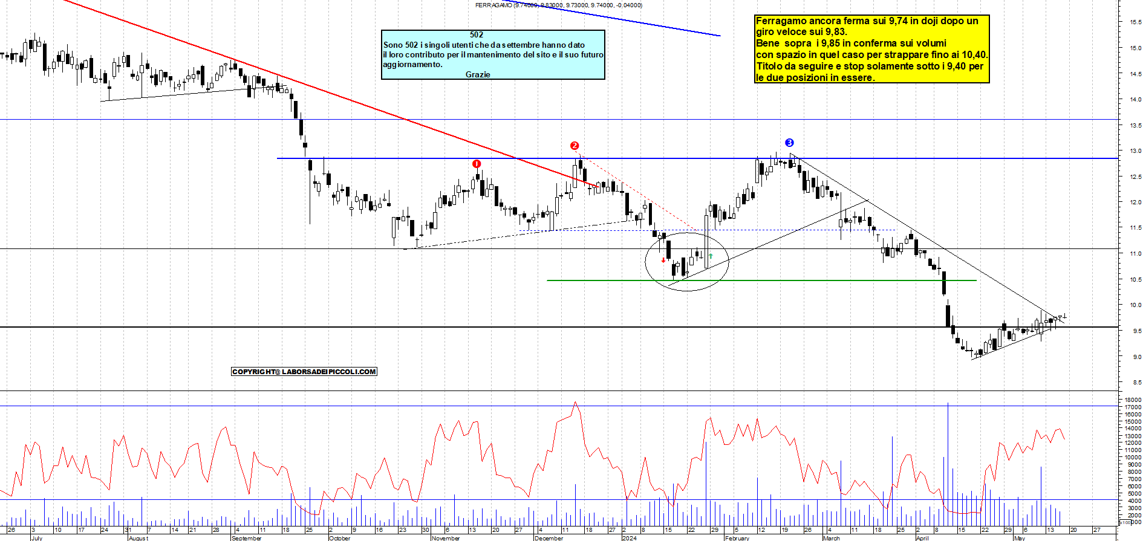Click the 'October' month label on time axis
Viewport: 1143px width, 541px height.
tap(340, 538)
